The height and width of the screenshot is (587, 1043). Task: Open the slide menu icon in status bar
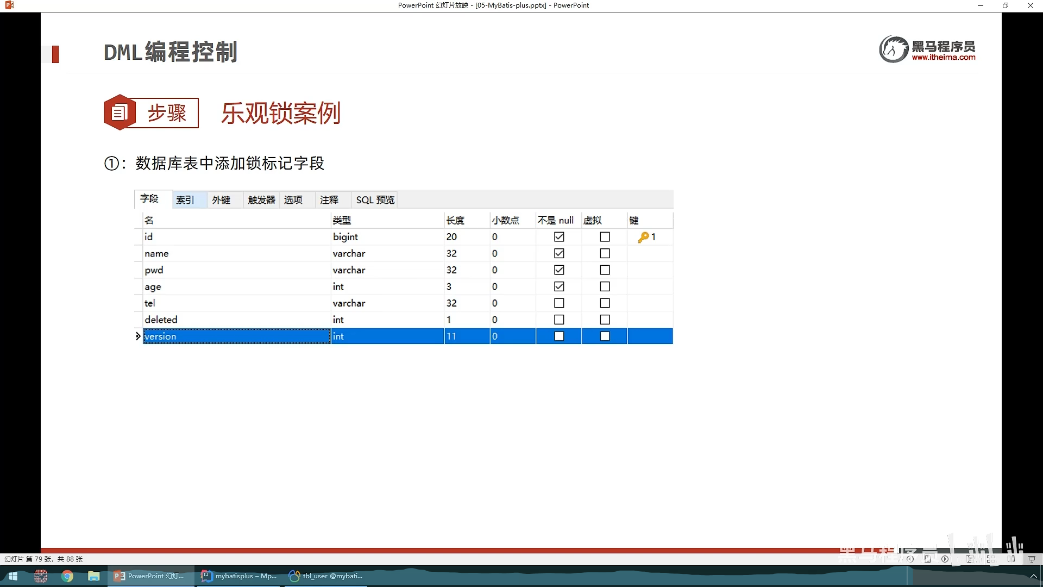927,559
